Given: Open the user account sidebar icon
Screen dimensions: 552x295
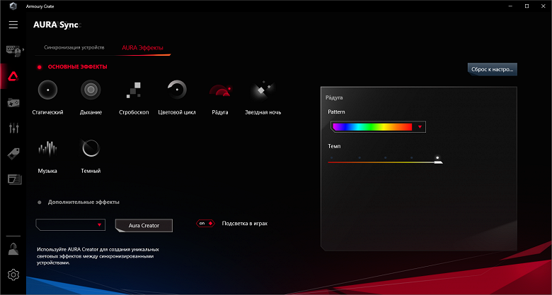Looking at the screenshot, I should (x=13, y=249).
